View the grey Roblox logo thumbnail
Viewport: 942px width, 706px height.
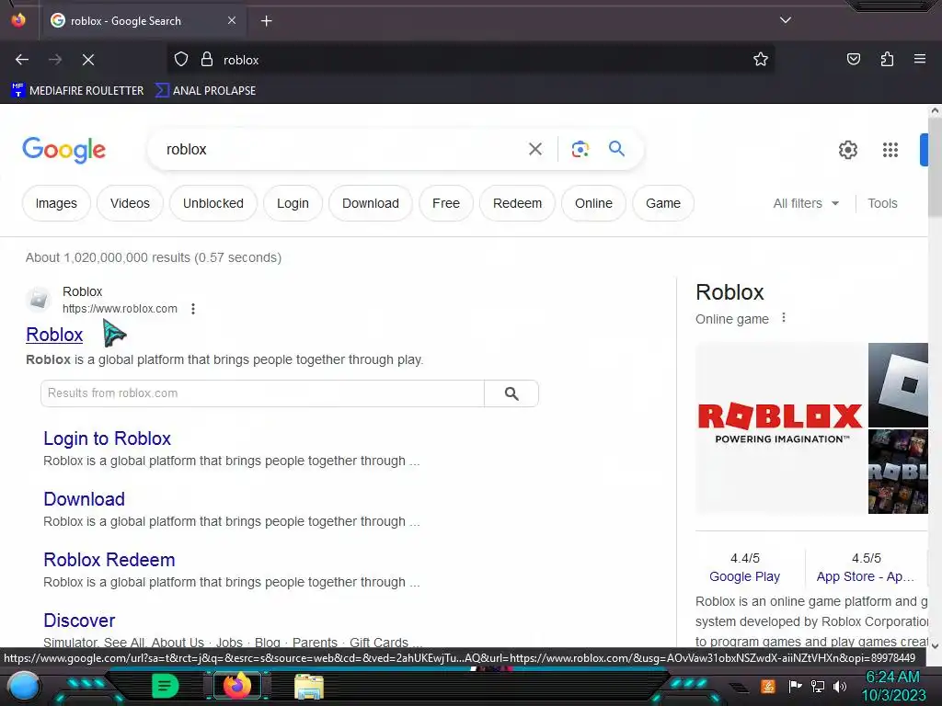click(x=898, y=385)
